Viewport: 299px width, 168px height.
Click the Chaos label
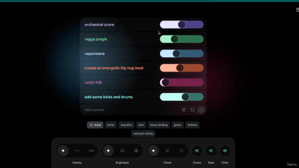point(167,163)
